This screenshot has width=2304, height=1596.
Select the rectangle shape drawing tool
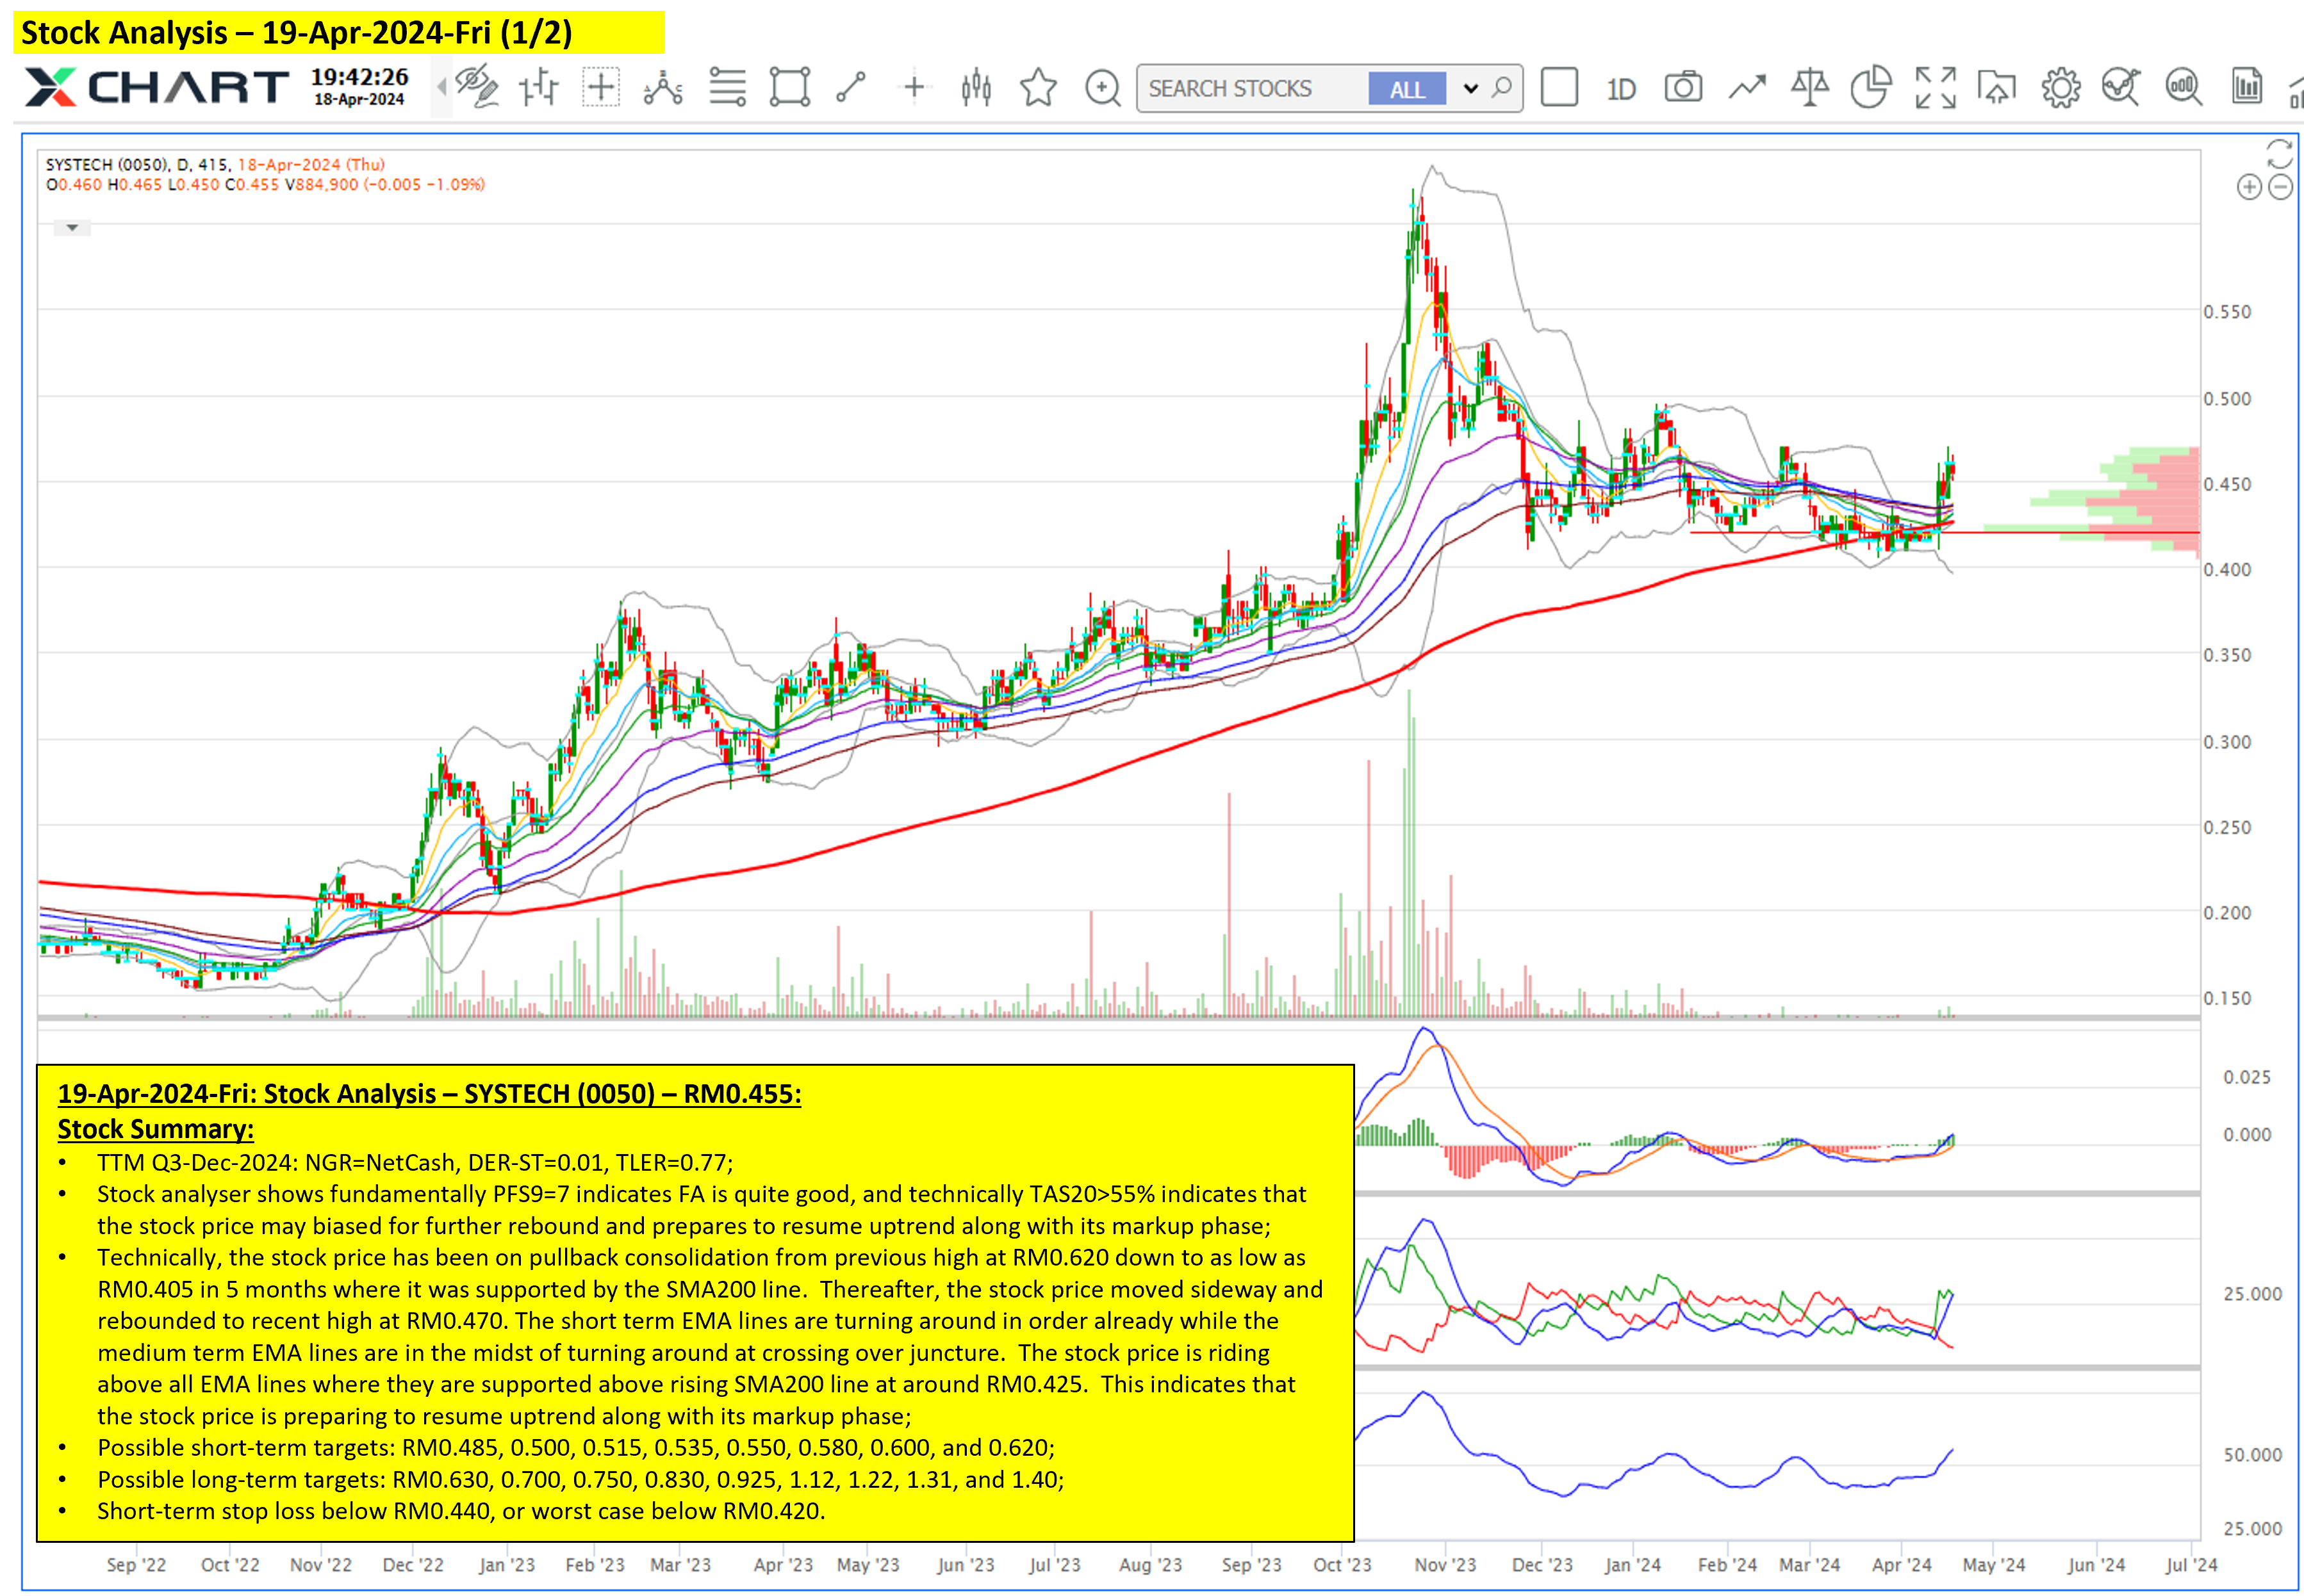click(x=789, y=88)
